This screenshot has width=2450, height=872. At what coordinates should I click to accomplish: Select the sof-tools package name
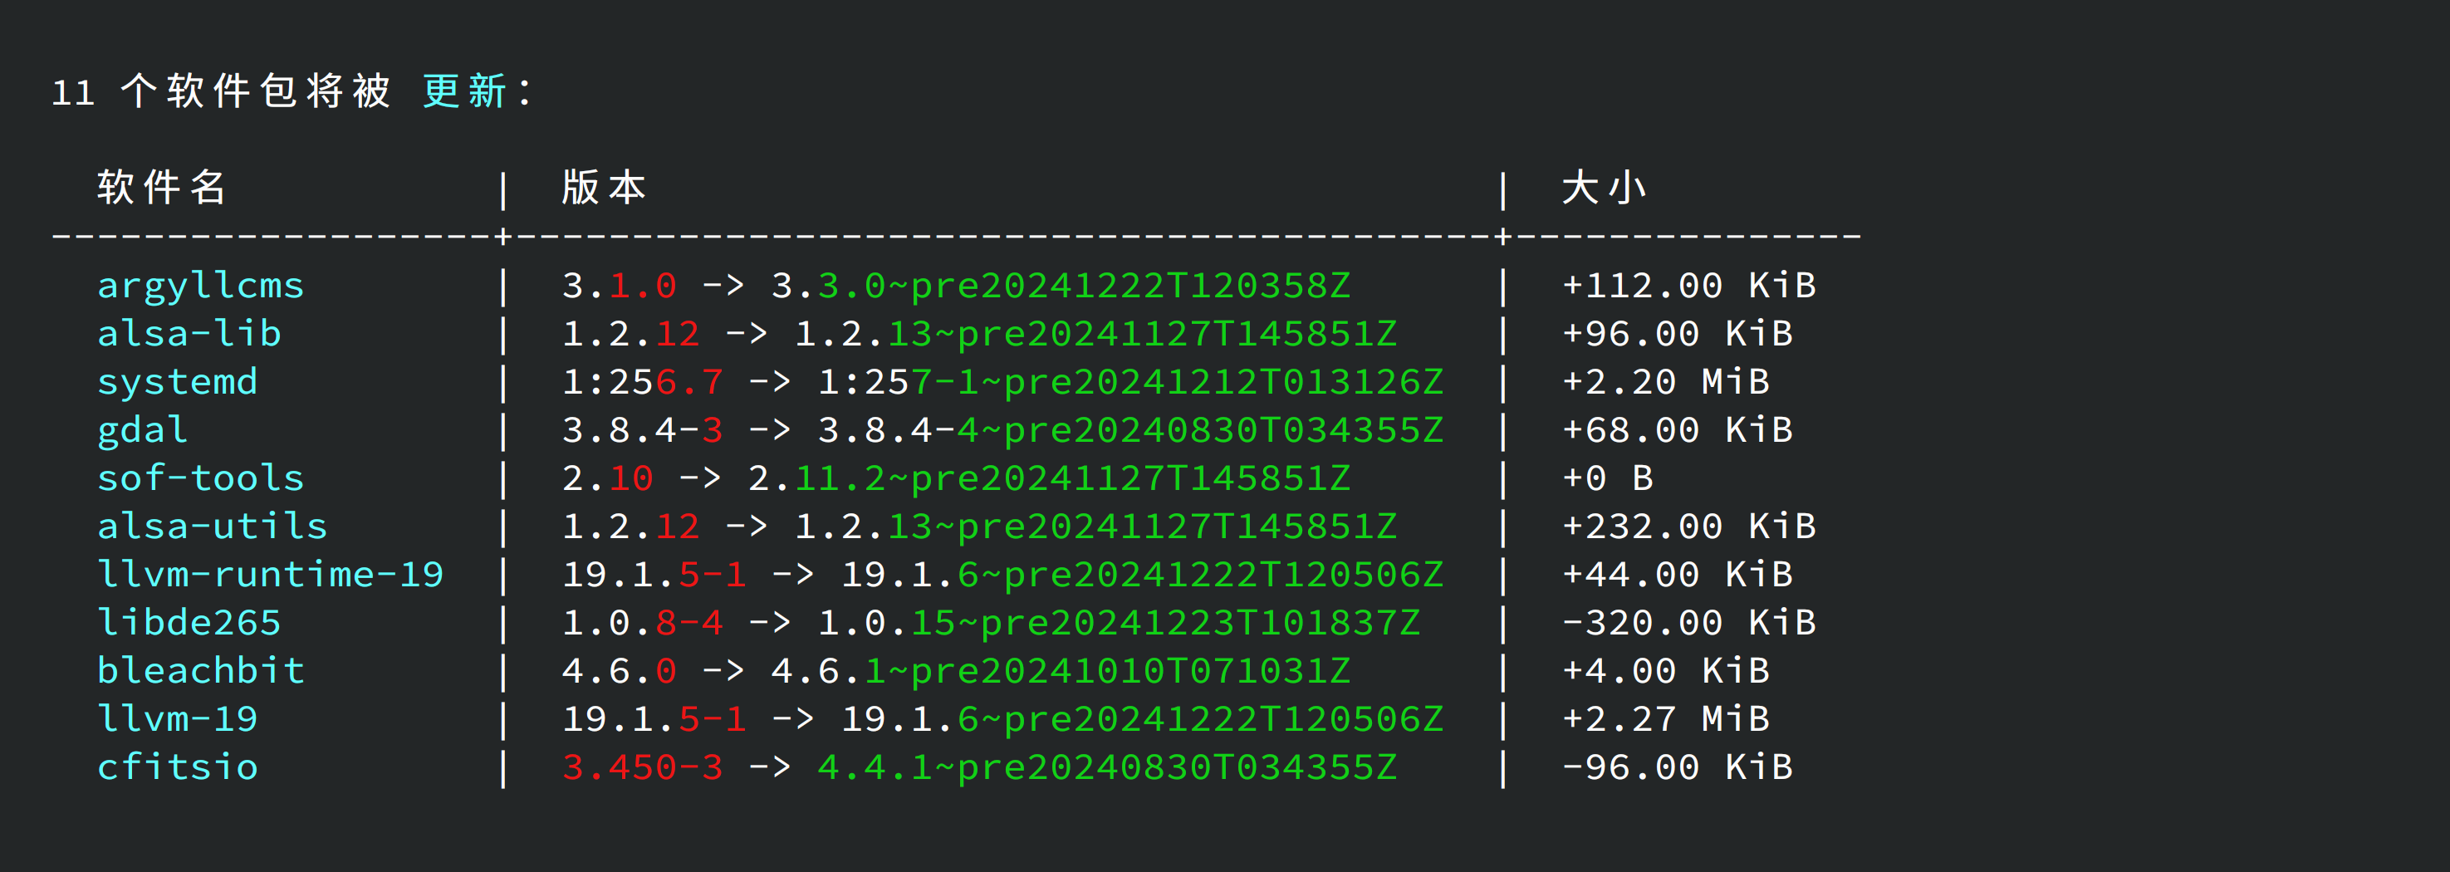point(201,478)
